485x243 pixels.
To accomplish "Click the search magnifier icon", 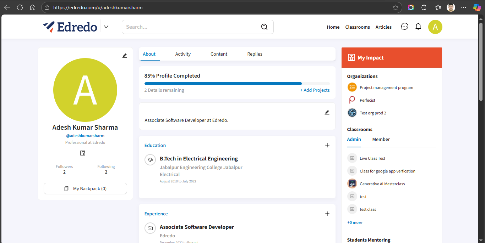I will point(264,27).
